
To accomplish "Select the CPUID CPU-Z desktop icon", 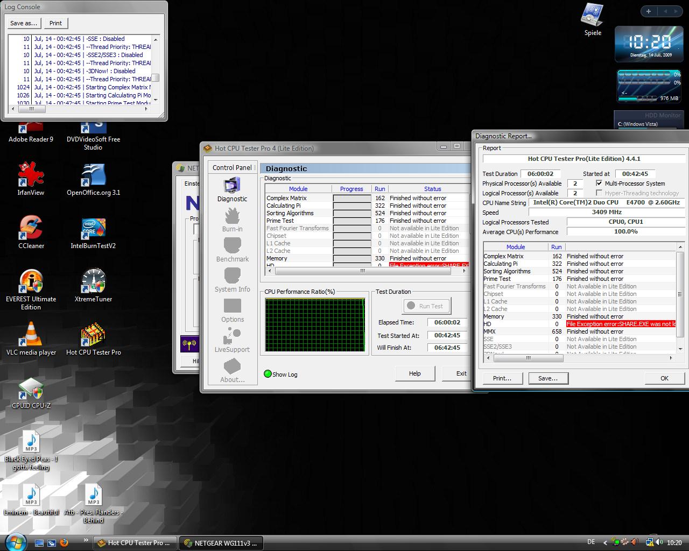I will 31,392.
